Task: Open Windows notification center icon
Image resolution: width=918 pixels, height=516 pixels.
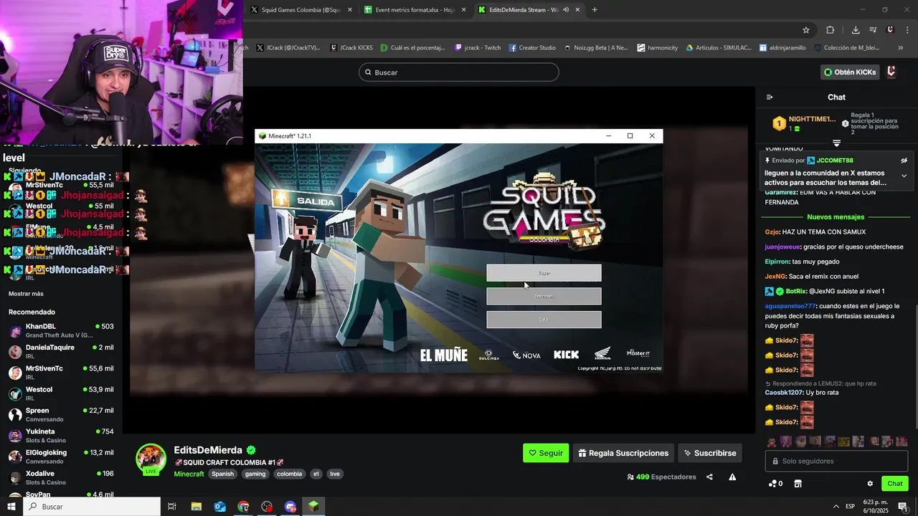Action: (x=903, y=507)
